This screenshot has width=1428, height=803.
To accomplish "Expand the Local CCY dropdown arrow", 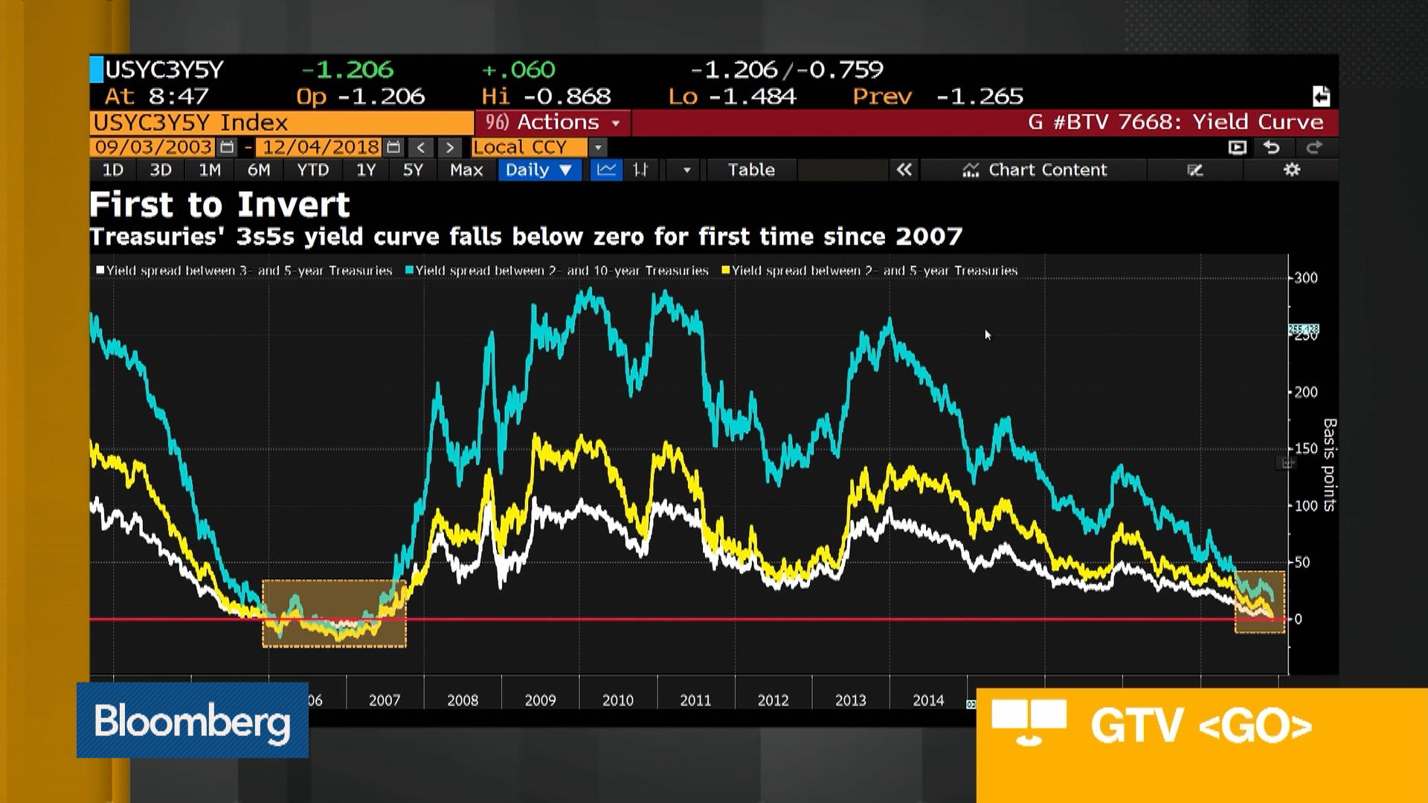I will pyautogui.click(x=599, y=147).
